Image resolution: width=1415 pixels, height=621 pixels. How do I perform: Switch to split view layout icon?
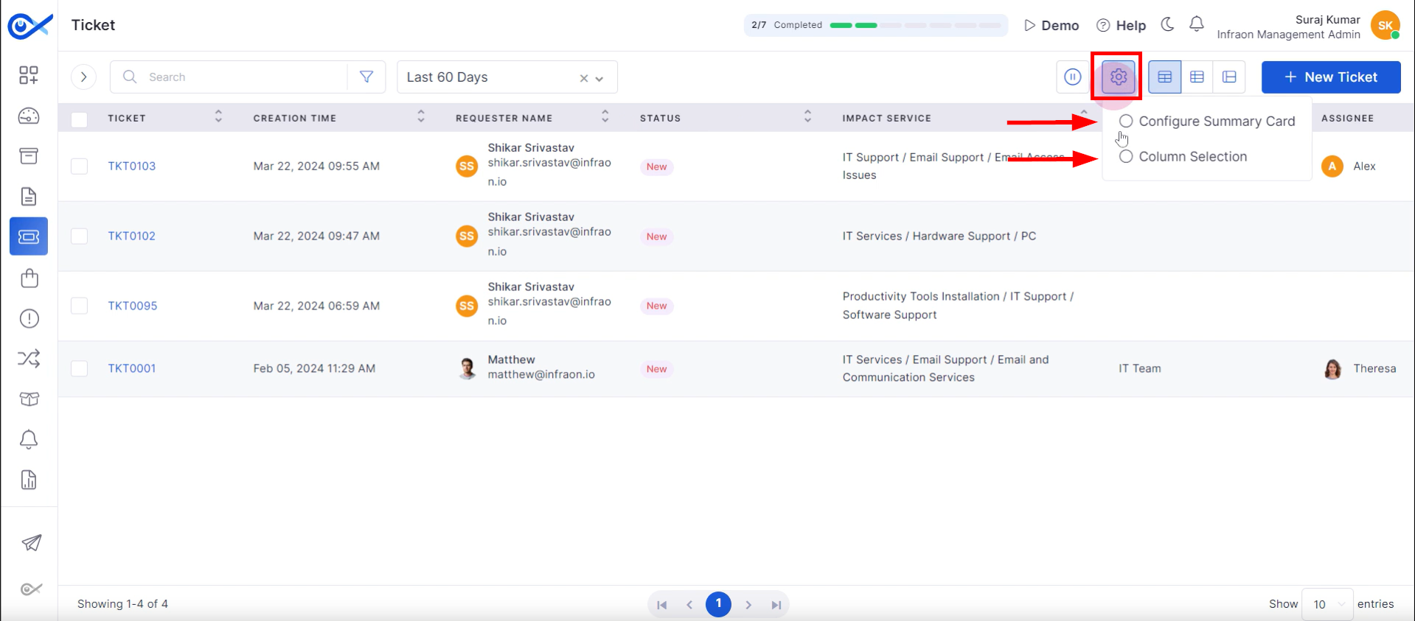click(1229, 77)
